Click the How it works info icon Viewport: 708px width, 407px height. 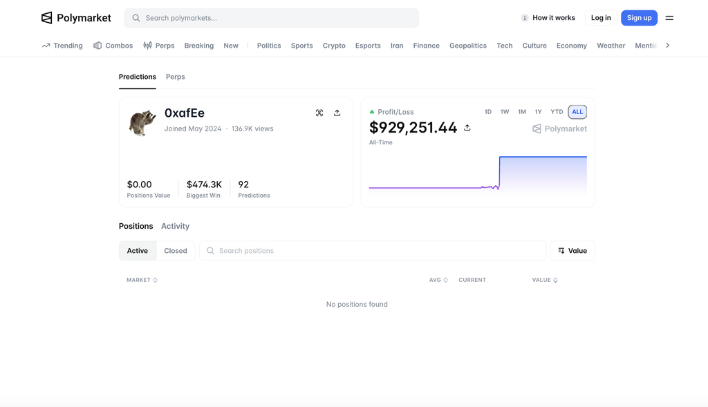524,18
